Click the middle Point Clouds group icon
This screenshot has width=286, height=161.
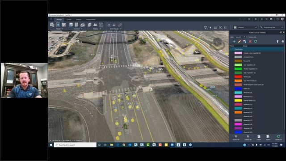pos(114,25)
